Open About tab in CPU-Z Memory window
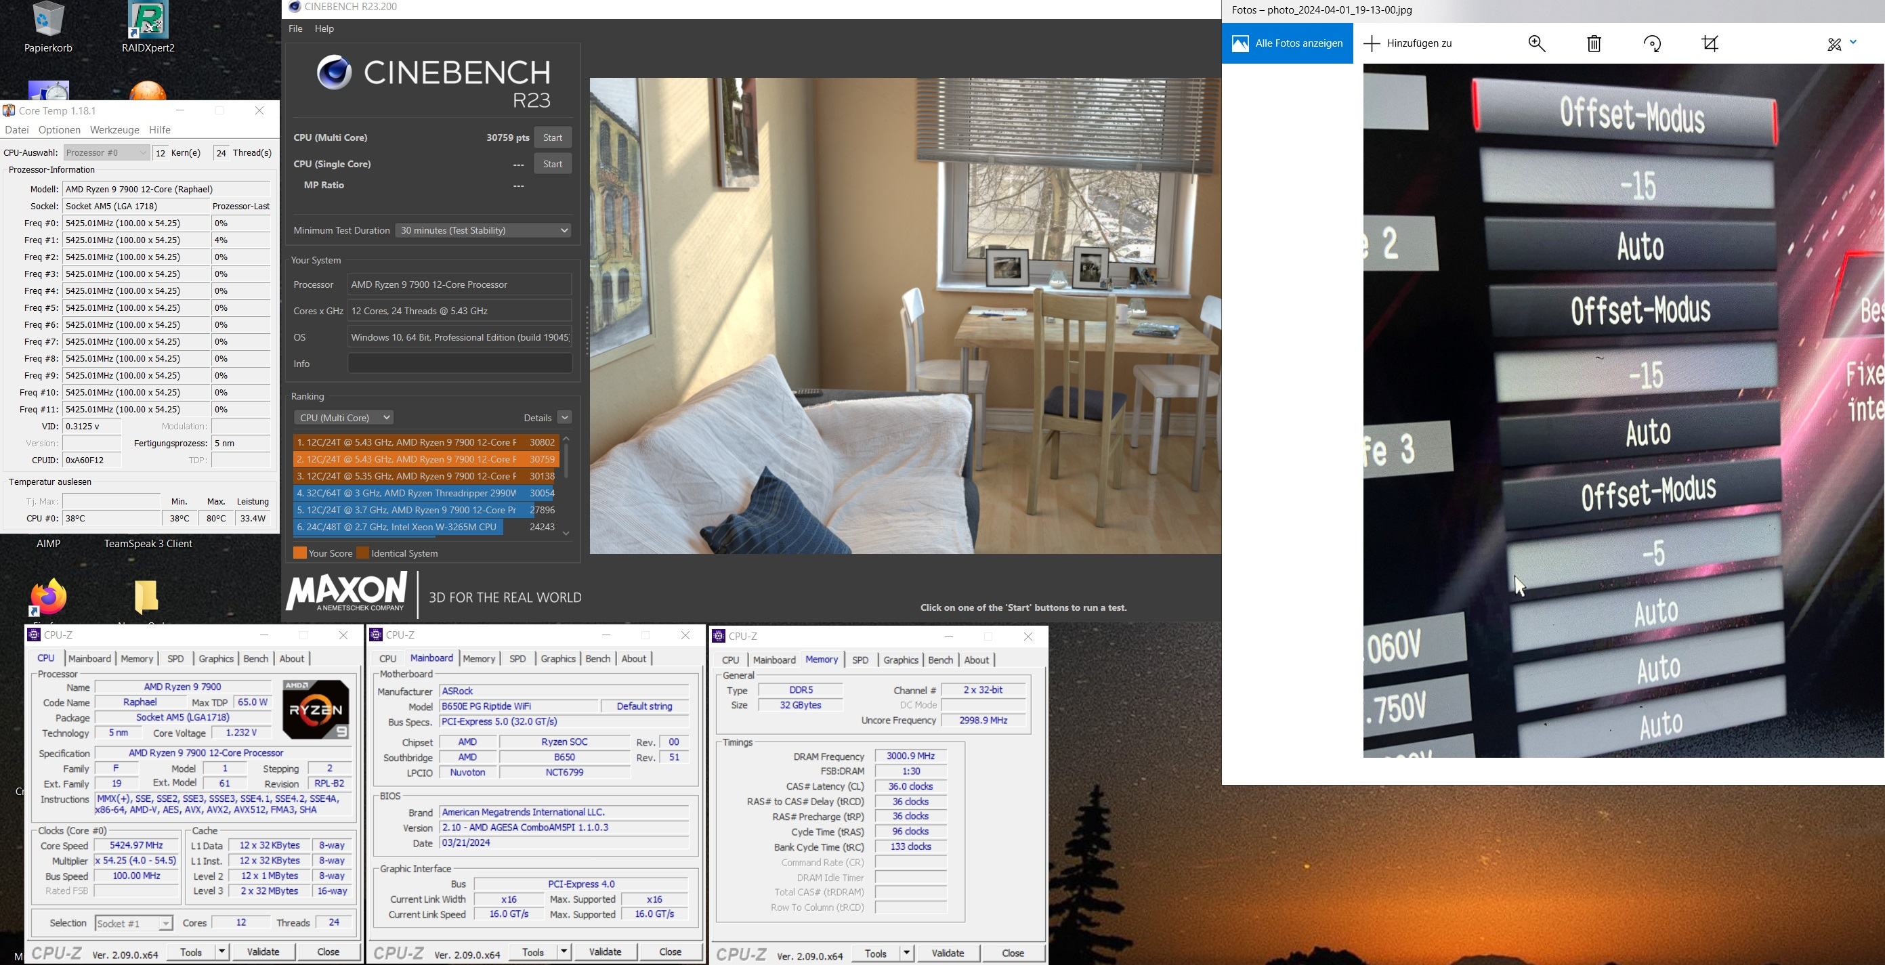 point(976,660)
